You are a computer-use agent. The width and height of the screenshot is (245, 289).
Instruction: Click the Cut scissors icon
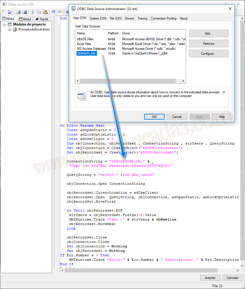(33, 12)
